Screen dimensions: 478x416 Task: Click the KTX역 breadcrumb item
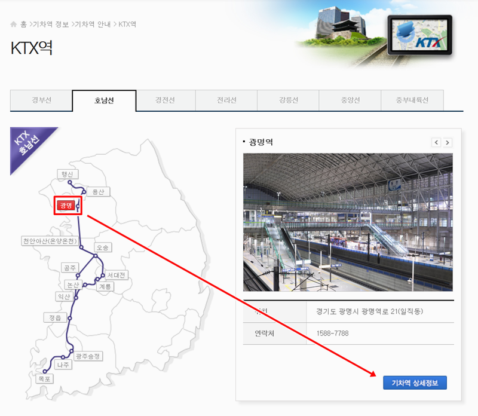tap(127, 25)
